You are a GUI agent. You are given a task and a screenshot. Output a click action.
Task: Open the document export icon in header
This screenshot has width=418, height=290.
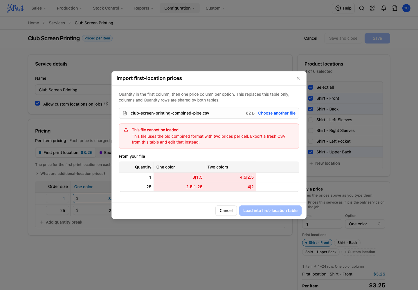[395, 8]
